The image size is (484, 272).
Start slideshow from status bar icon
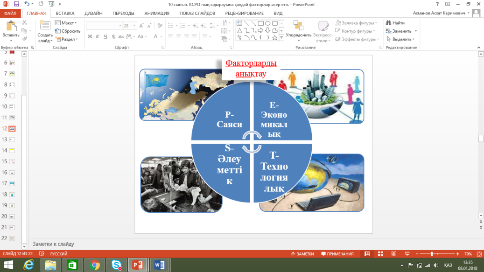pos(407,254)
